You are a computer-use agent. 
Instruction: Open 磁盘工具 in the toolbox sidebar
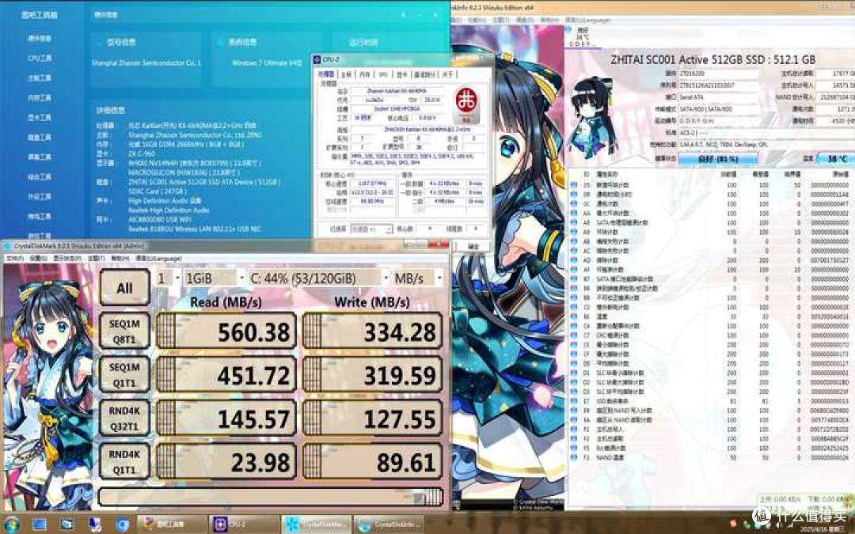(40, 138)
